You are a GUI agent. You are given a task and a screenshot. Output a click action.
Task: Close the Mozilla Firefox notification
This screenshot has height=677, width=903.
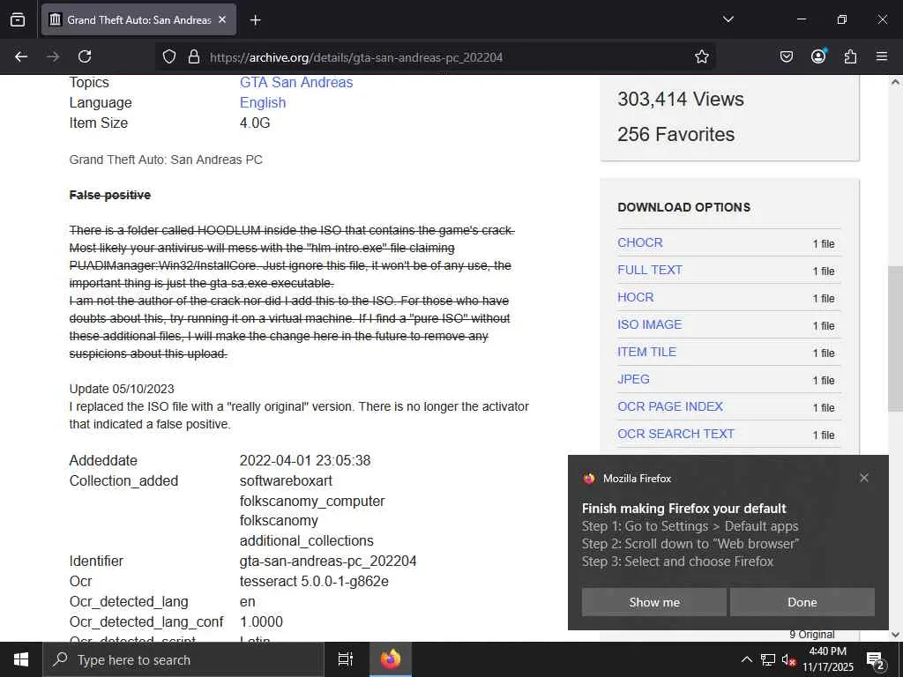[x=864, y=478]
